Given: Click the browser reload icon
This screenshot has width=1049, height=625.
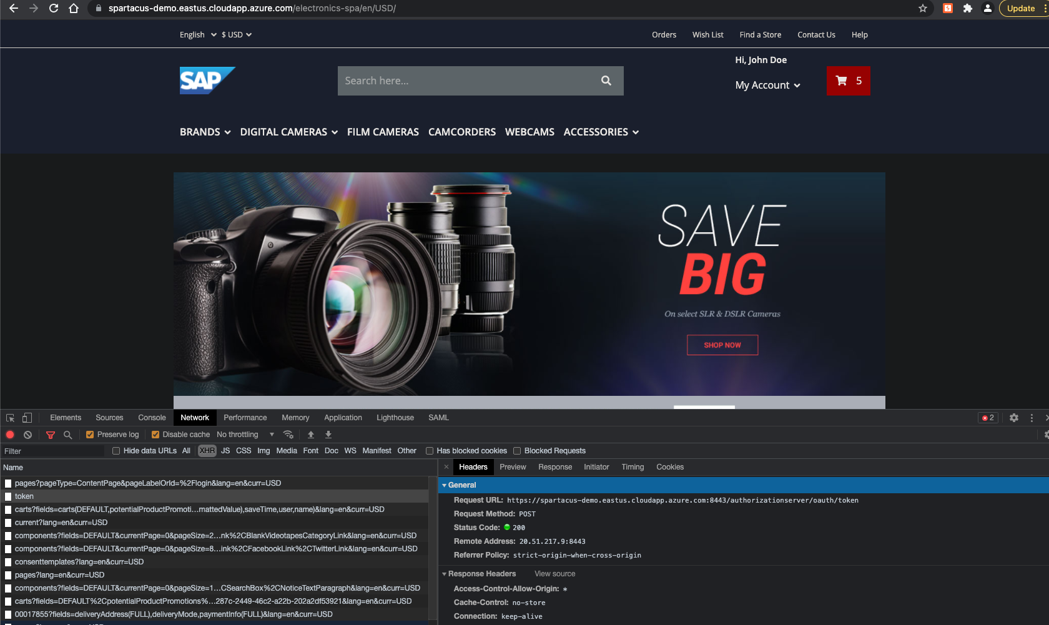Looking at the screenshot, I should [x=54, y=8].
